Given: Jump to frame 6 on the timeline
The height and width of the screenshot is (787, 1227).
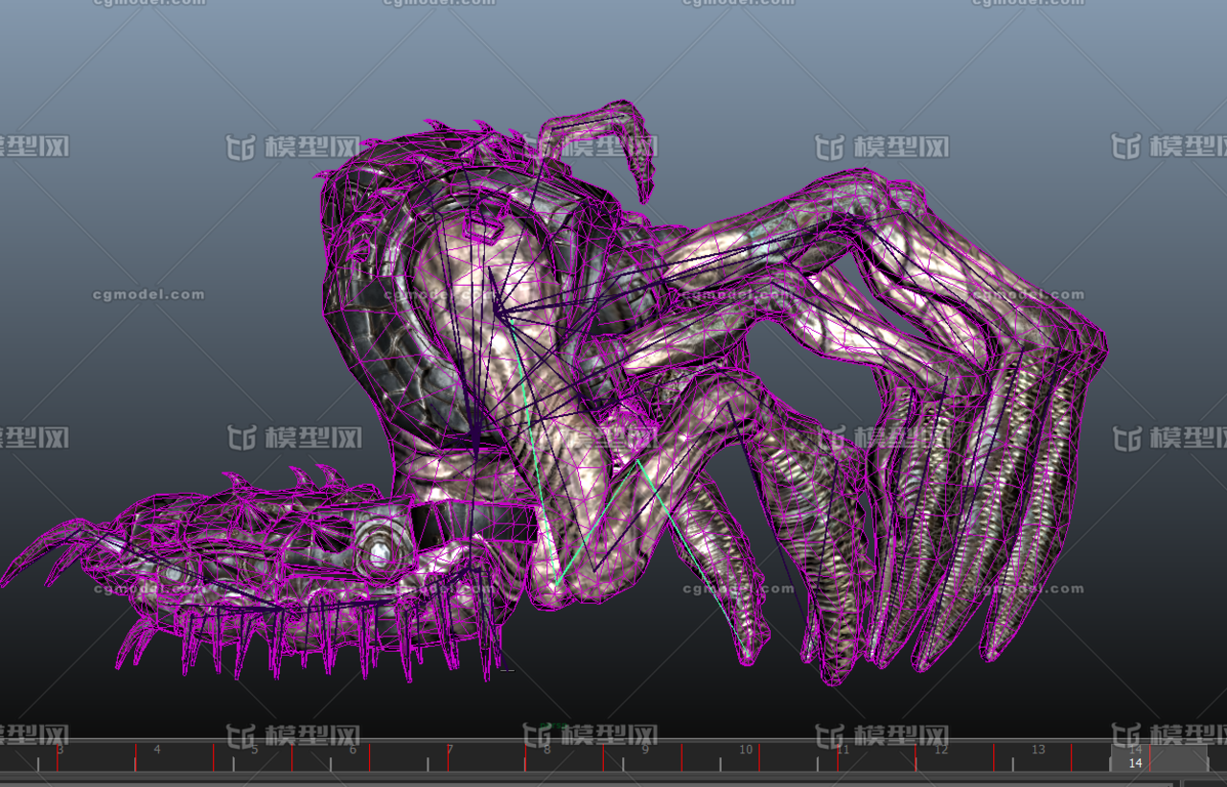Looking at the screenshot, I should tap(353, 750).
